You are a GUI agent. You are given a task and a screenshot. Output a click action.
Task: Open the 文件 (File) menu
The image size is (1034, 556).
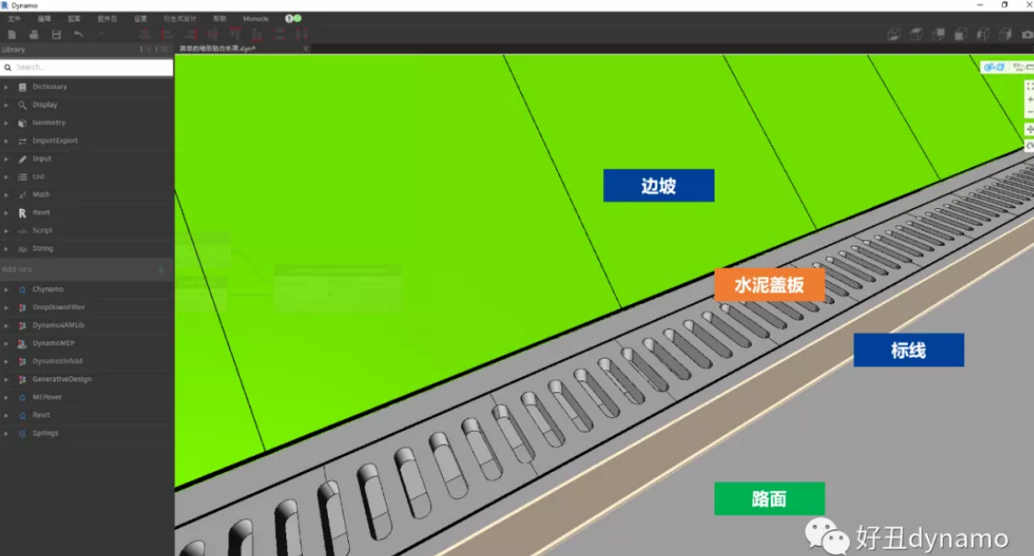click(15, 18)
